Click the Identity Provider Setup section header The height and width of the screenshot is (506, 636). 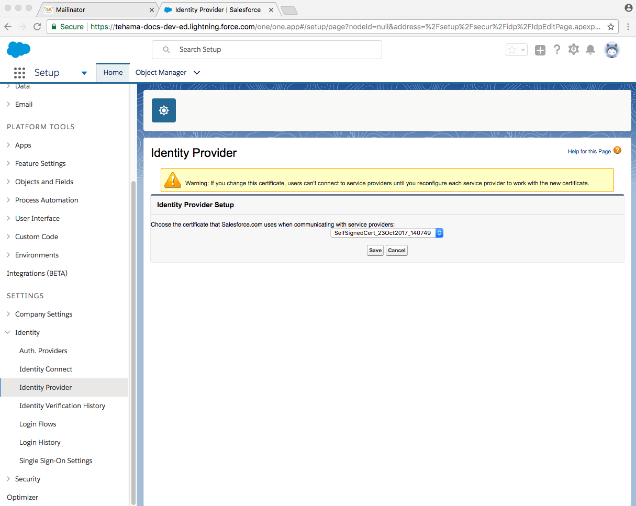(387, 205)
